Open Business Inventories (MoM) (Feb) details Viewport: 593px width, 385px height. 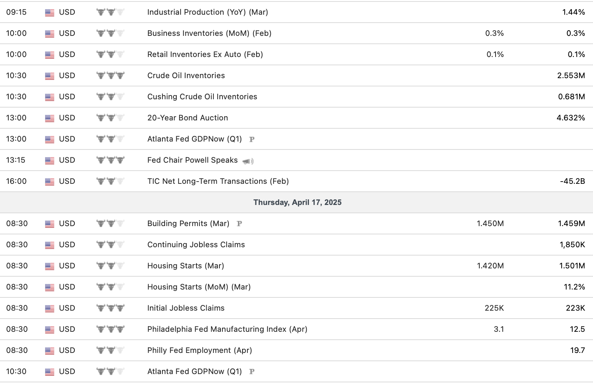point(209,33)
